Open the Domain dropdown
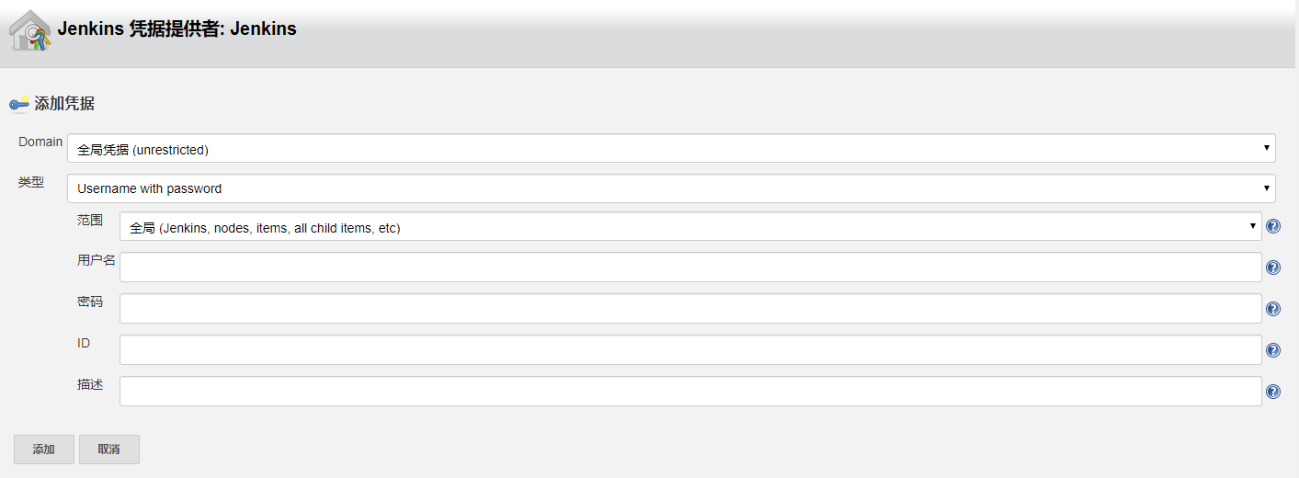1299x478 pixels. 671,149
